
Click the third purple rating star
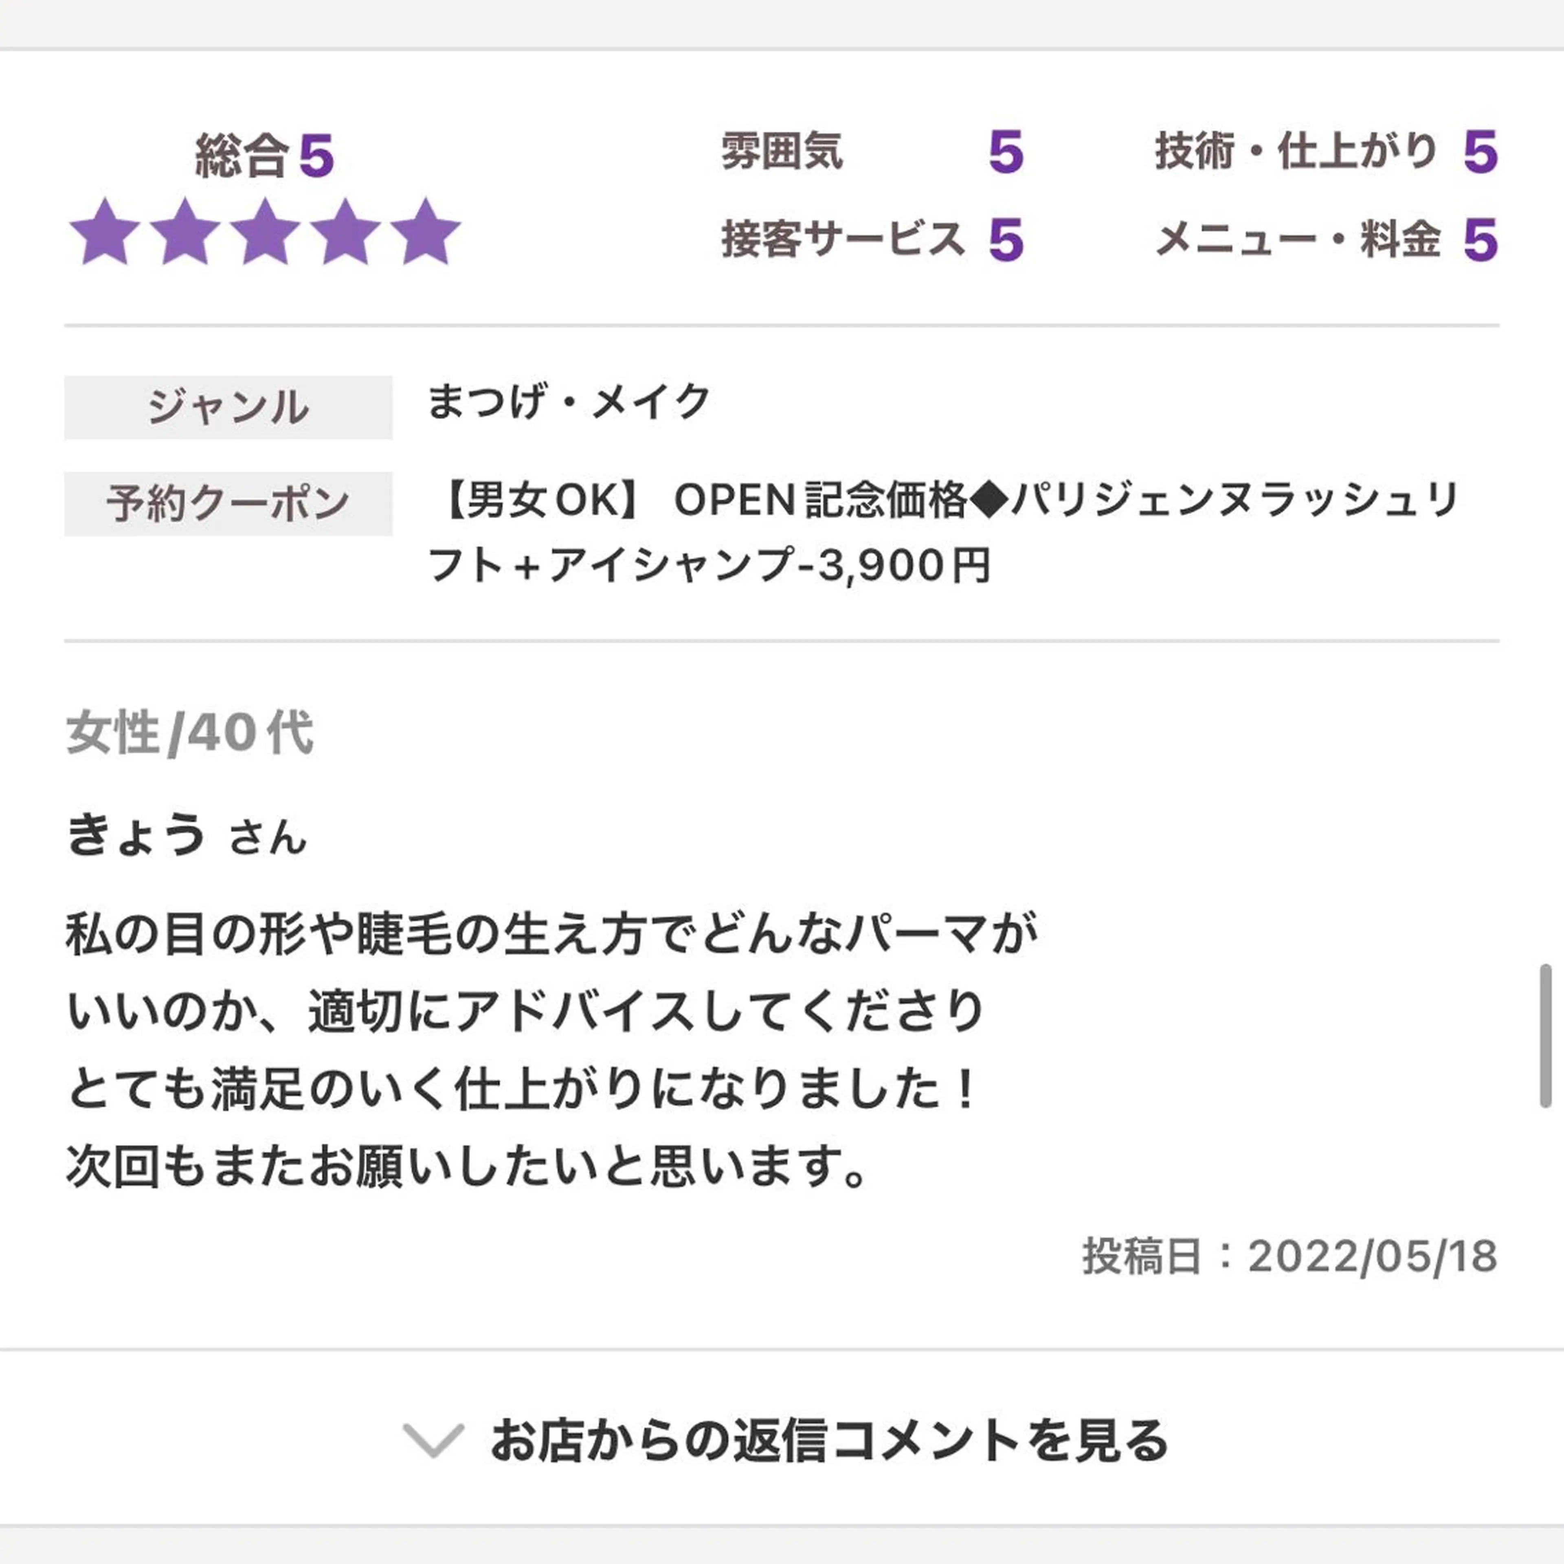(x=266, y=232)
